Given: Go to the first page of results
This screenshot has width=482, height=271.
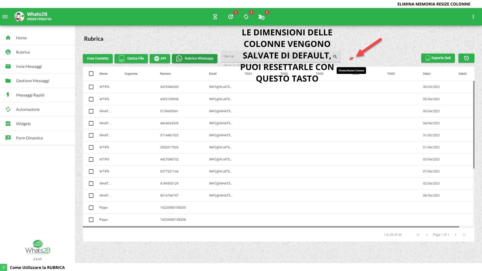Looking at the screenshot, I should (x=418, y=235).
